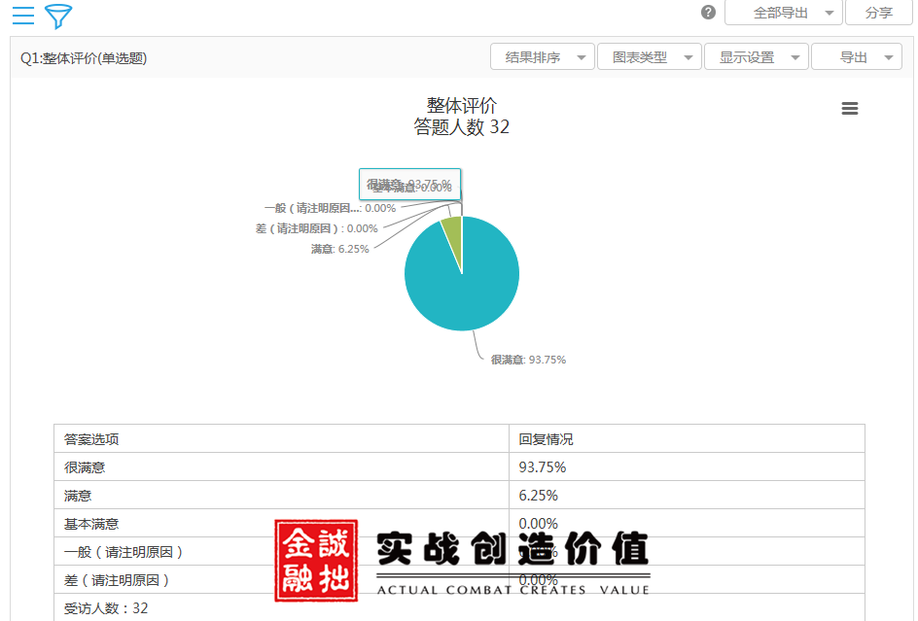Click the 整体评价 chart title
This screenshot has height=621, width=918.
461,105
